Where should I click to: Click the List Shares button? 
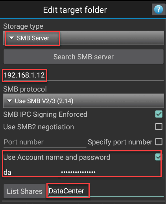click(x=24, y=191)
